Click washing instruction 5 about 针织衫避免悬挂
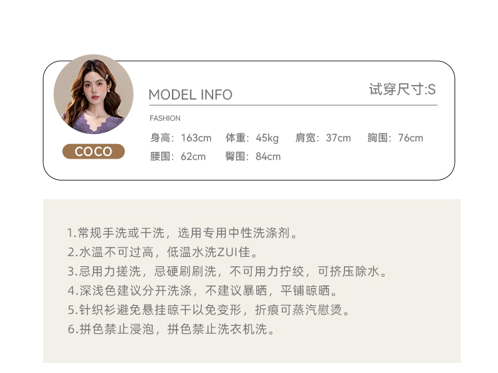The width and height of the screenshot is (498, 373). tap(208, 310)
